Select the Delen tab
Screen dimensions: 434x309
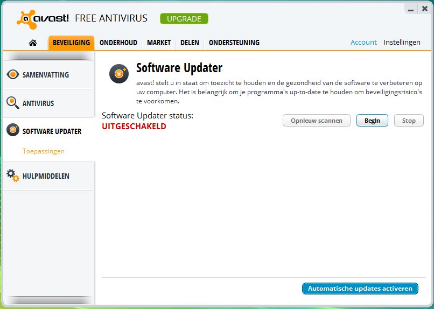(x=190, y=43)
